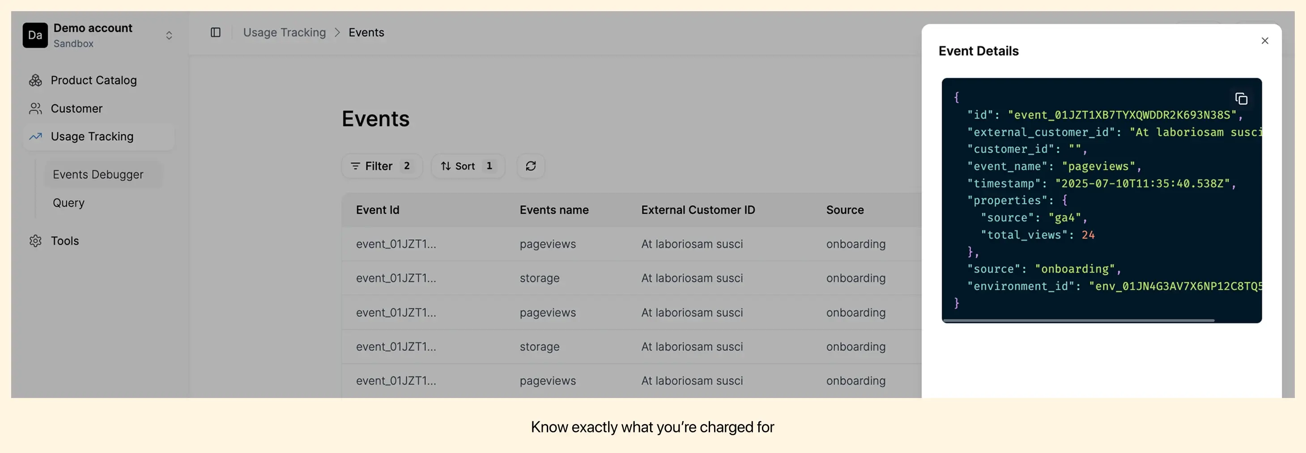Click the refresh events icon

click(530, 166)
